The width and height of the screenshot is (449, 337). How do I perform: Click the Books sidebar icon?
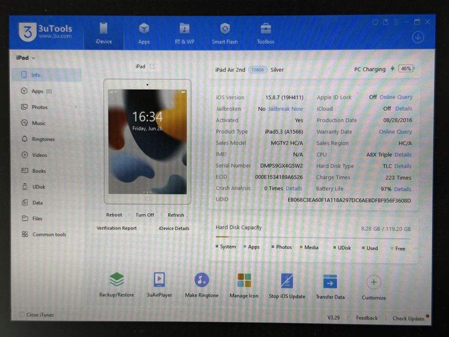(x=25, y=171)
